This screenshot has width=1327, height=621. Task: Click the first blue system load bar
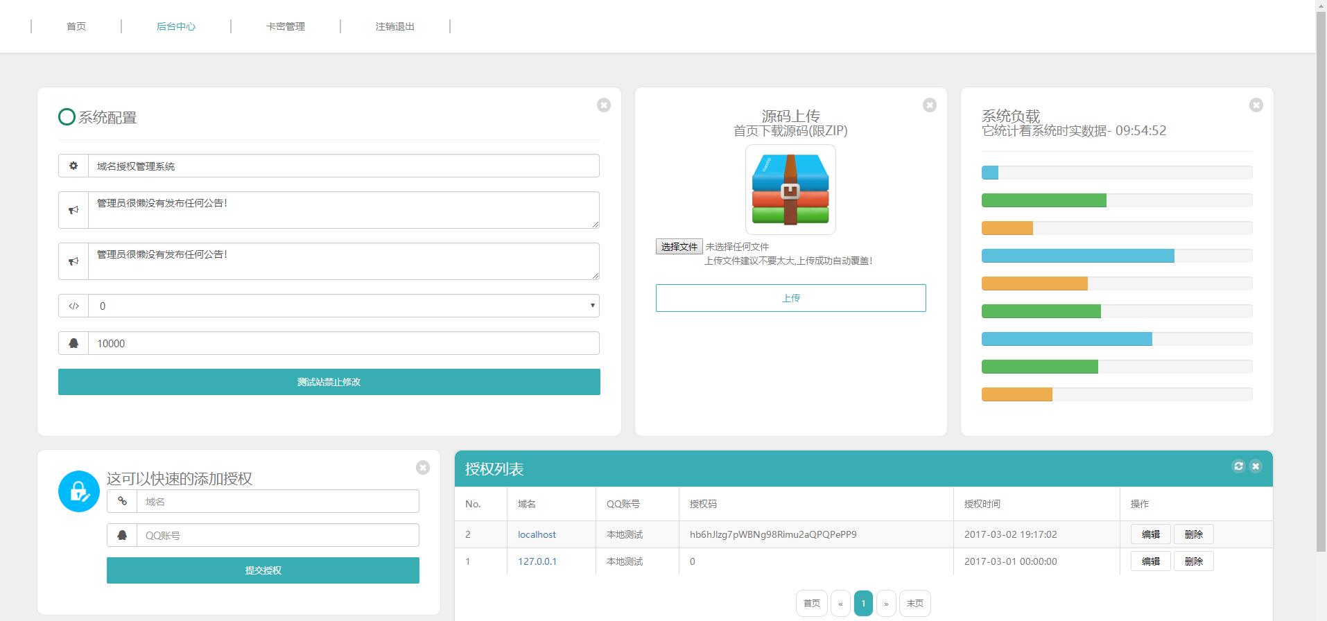[990, 173]
